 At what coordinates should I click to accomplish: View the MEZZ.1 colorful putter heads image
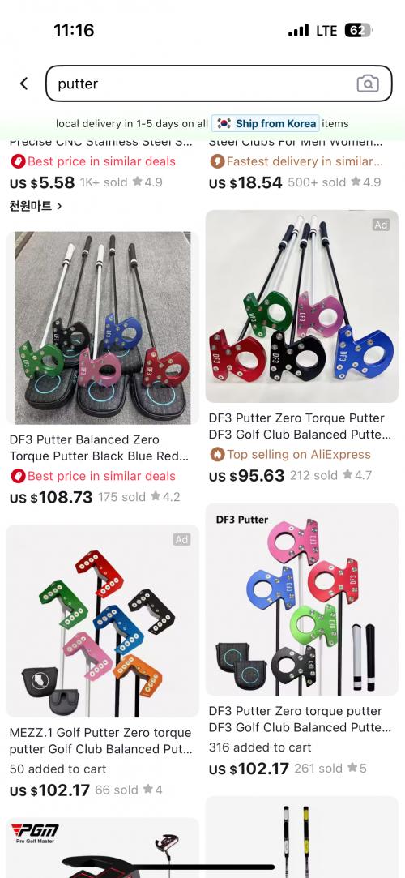tap(102, 620)
